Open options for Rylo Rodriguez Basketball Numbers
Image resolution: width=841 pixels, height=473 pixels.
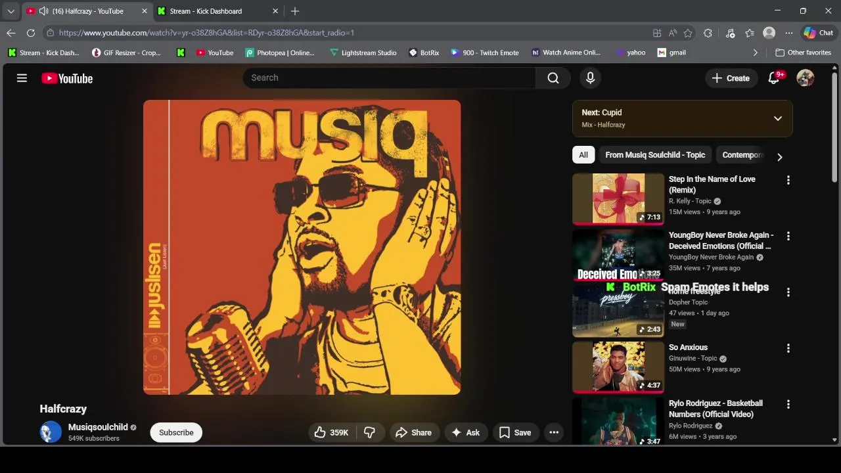coord(788,404)
